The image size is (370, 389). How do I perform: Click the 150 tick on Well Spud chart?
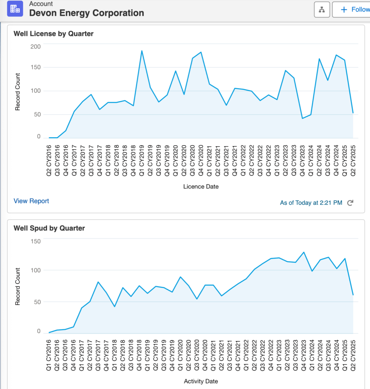click(x=35, y=241)
